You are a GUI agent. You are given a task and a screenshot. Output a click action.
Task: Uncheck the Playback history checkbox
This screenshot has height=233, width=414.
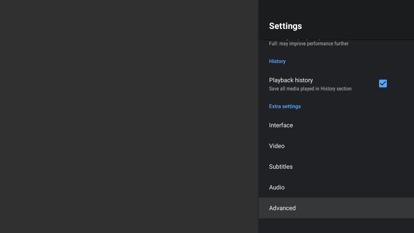point(383,83)
